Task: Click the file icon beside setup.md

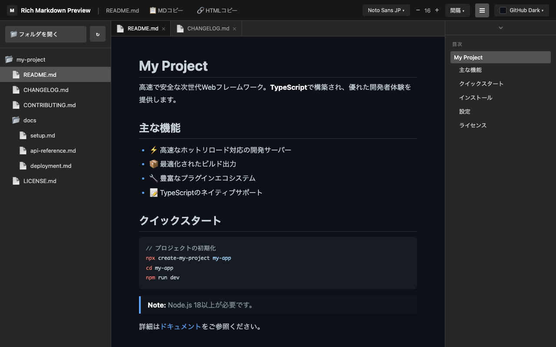Action: coord(23,135)
